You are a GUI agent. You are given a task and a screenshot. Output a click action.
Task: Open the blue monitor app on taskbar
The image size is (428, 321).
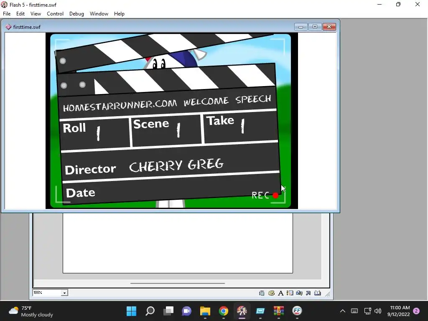260,311
